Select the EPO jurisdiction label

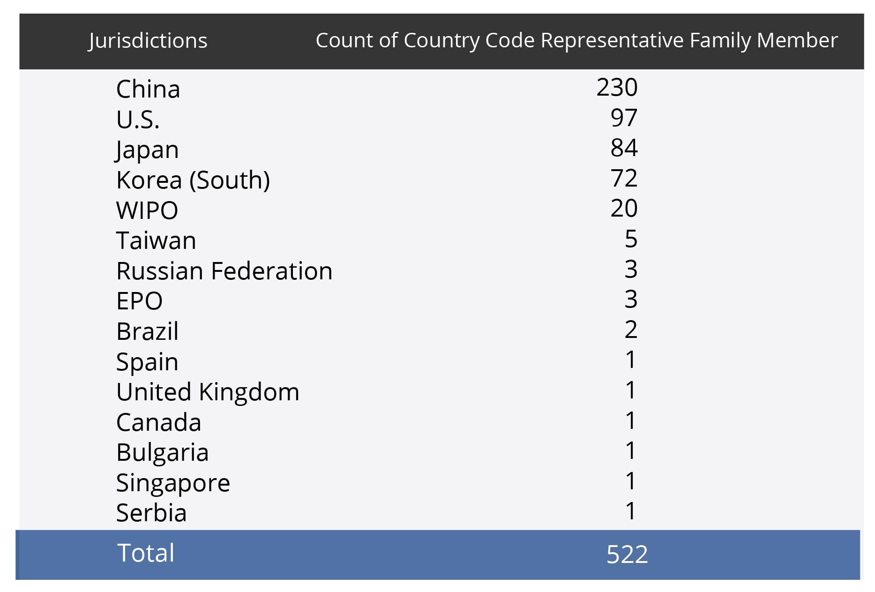[x=139, y=301]
